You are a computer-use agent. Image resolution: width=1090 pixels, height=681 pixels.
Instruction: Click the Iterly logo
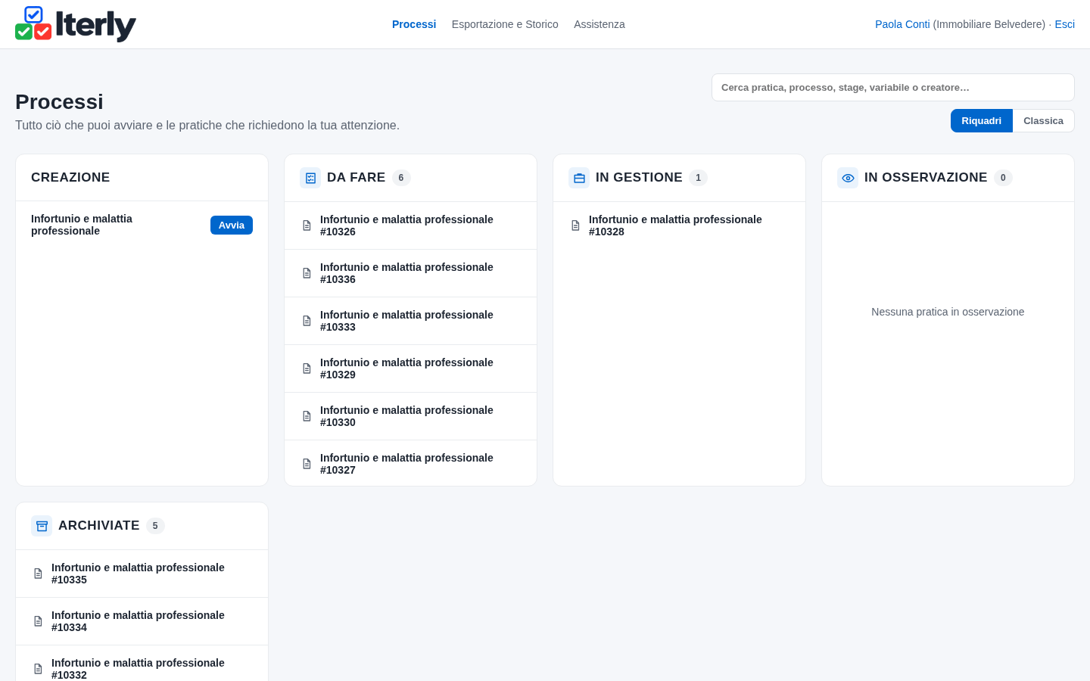click(76, 24)
